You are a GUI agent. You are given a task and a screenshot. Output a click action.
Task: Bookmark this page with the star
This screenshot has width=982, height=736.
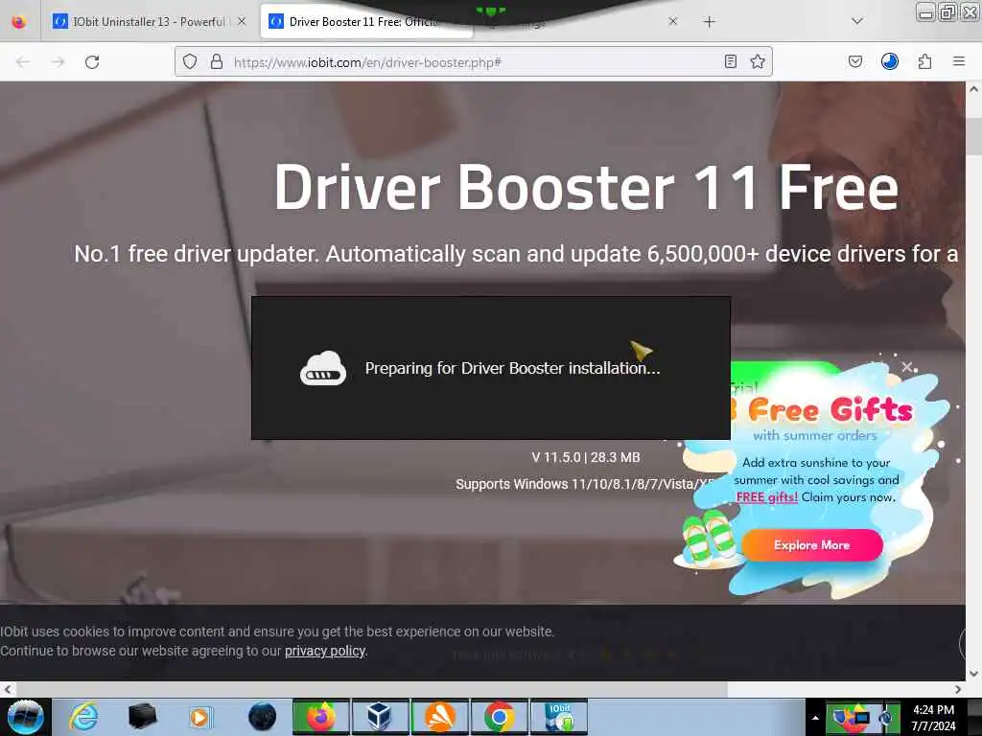pyautogui.click(x=758, y=61)
